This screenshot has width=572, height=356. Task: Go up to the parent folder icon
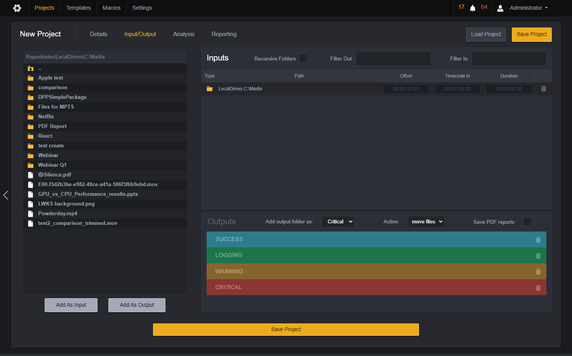coord(31,69)
